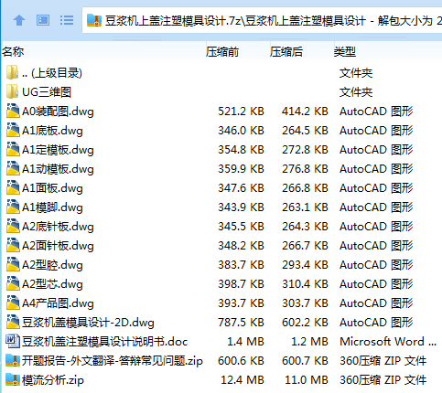Click the A2型腔.dwg file icon
Image resolution: width=442 pixels, height=393 pixels.
coord(13,264)
